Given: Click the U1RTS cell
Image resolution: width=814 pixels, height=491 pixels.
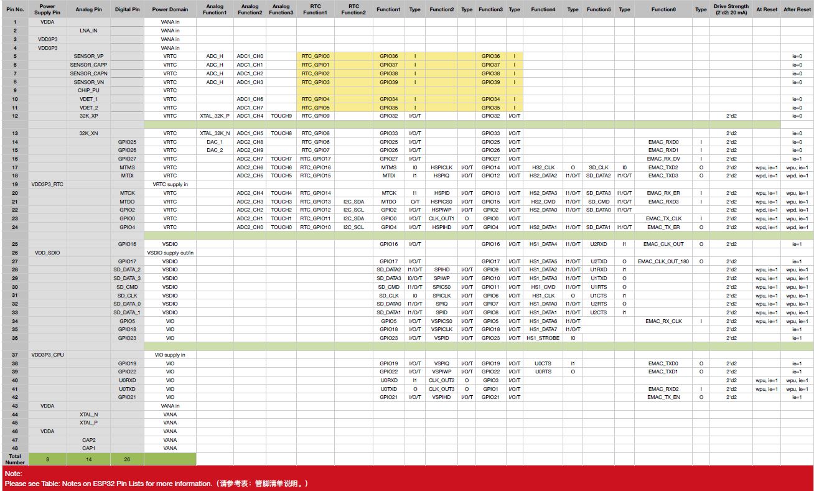Looking at the screenshot, I should [x=599, y=287].
